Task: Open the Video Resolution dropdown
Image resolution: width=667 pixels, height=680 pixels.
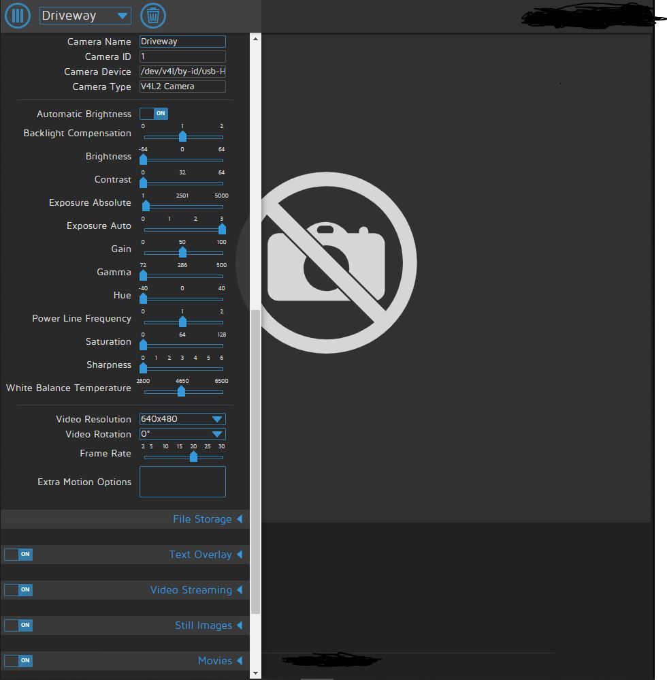Action: 182,419
